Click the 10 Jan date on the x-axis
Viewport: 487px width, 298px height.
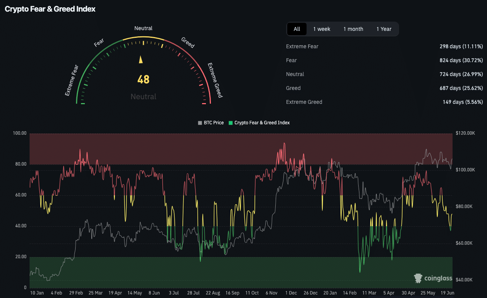[37, 293]
